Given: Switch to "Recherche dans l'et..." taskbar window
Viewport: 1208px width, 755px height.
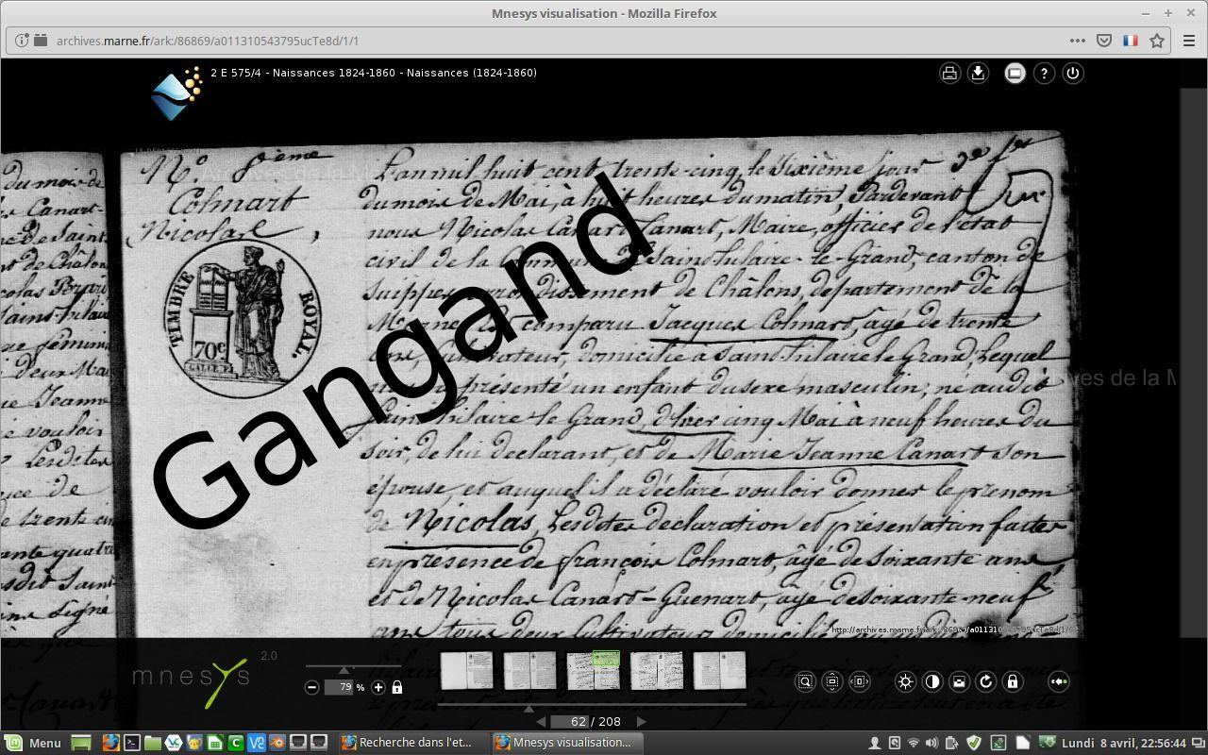Looking at the screenshot, I should (406, 743).
